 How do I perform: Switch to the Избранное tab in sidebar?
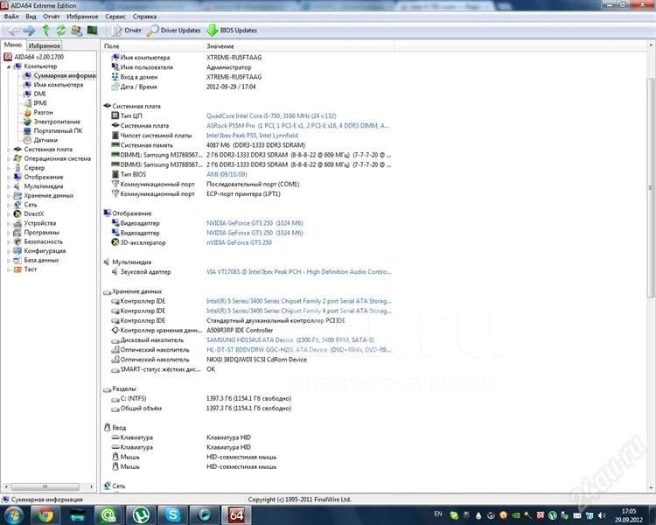coord(45,45)
